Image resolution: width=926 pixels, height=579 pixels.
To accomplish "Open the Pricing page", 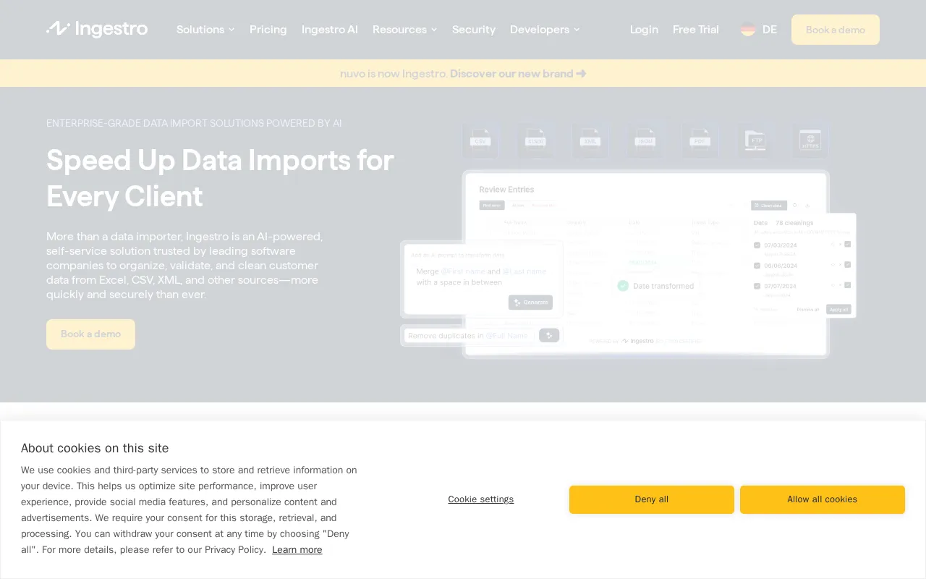I will click(268, 30).
